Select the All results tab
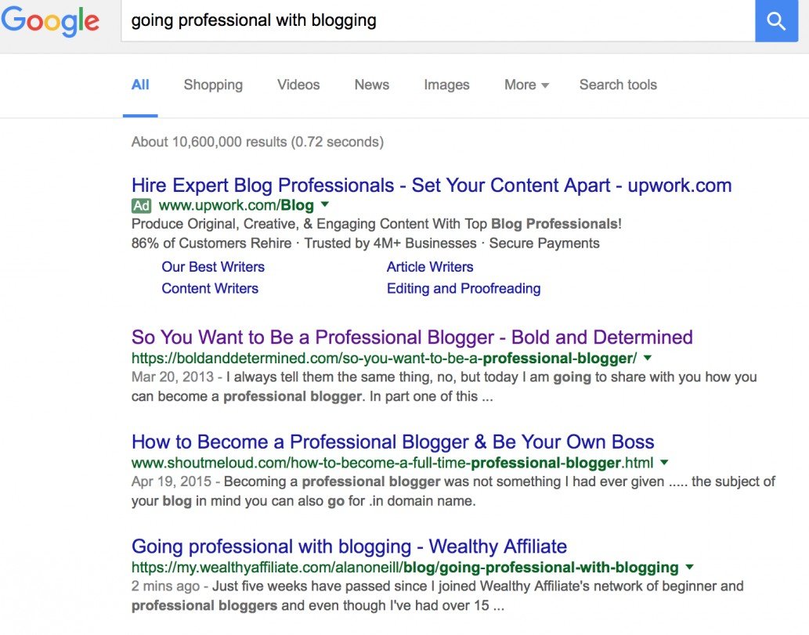 coord(140,85)
